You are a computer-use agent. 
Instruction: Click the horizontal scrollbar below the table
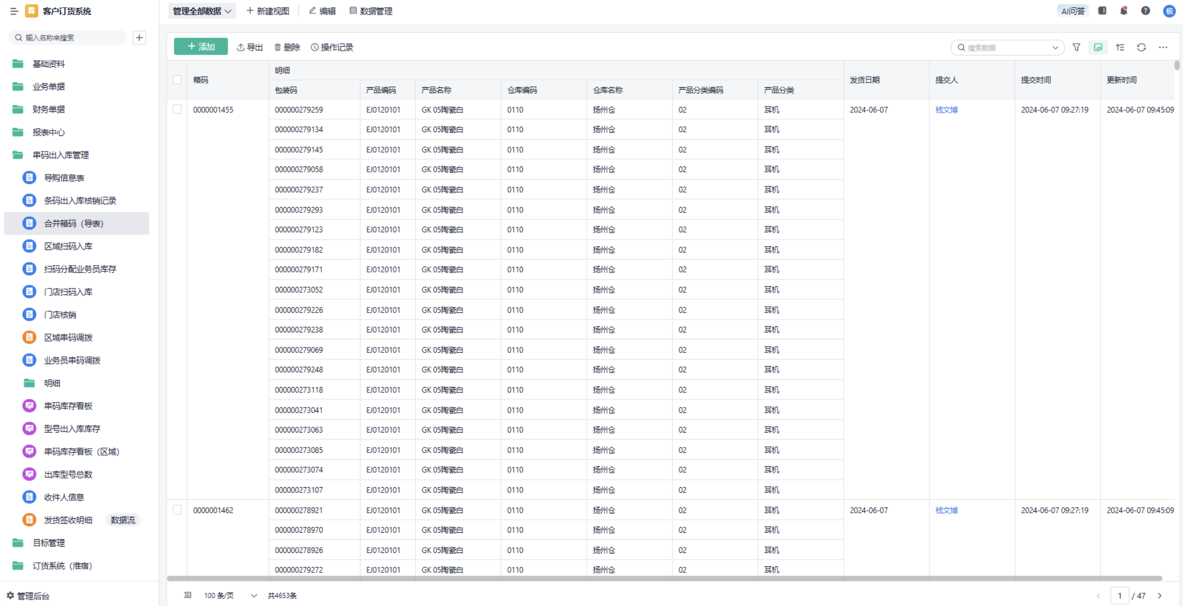664,578
